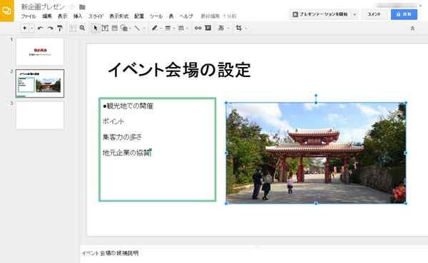
Task: Open the スライド menu
Action: [96, 16]
